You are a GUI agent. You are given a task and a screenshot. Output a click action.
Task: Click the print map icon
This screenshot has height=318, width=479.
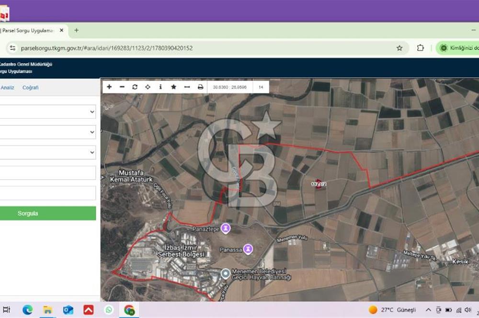coord(200,87)
